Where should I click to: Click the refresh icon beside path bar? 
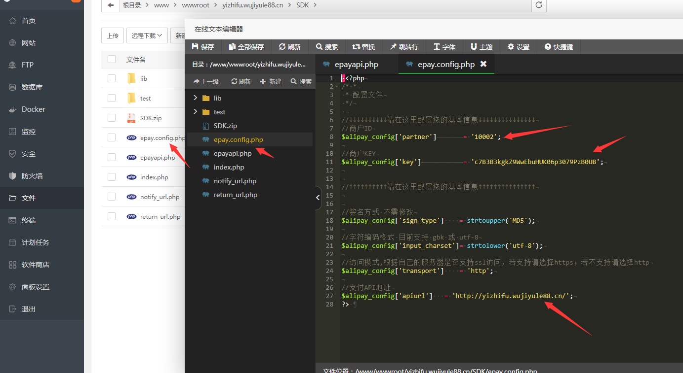[x=539, y=5]
